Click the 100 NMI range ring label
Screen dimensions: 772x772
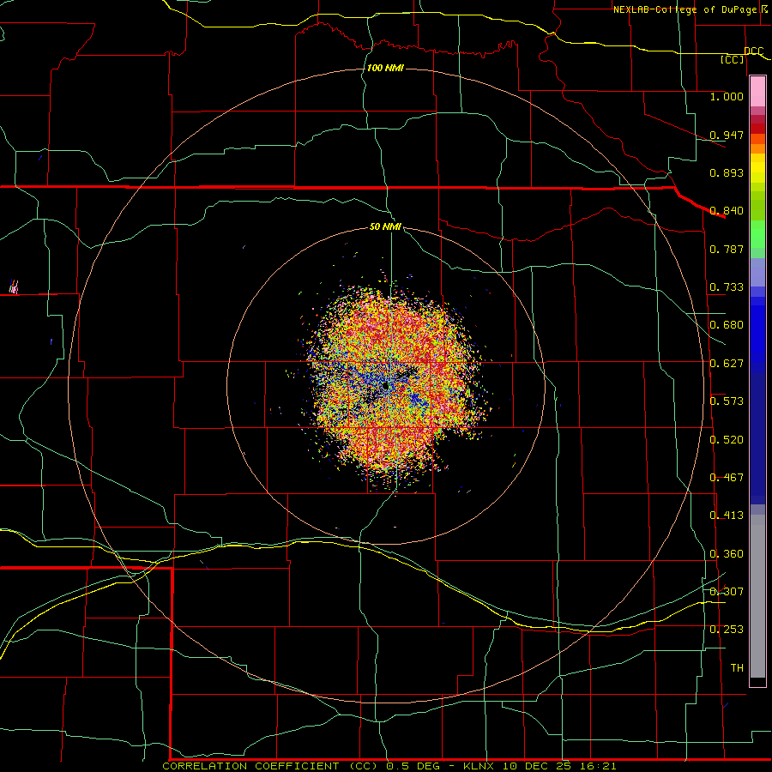[385, 68]
